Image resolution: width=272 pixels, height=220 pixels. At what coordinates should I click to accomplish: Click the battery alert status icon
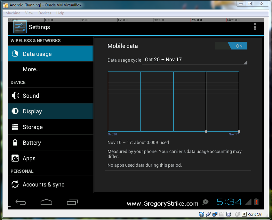[x=256, y=202]
